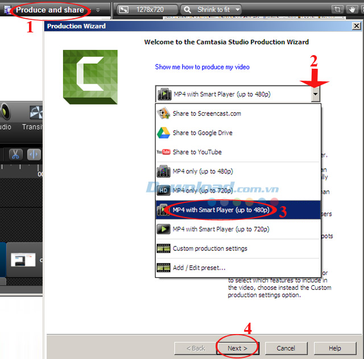
Task: Close the Production Wizard dialog
Action: coord(357,26)
